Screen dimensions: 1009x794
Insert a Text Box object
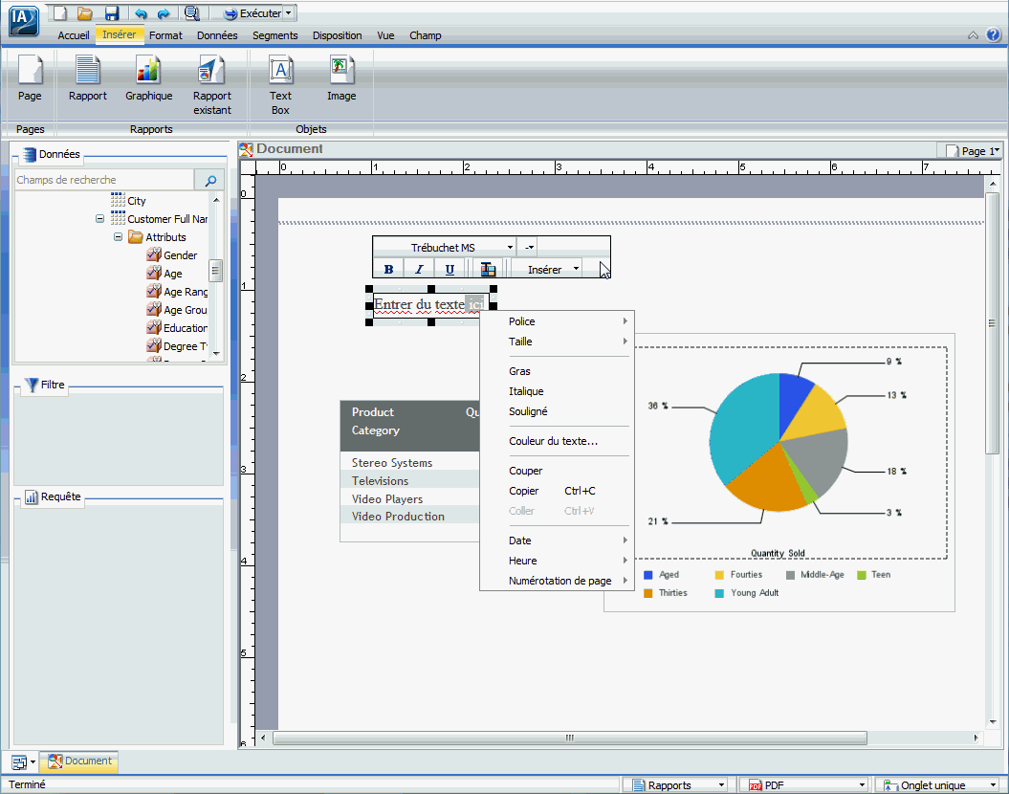(x=280, y=85)
